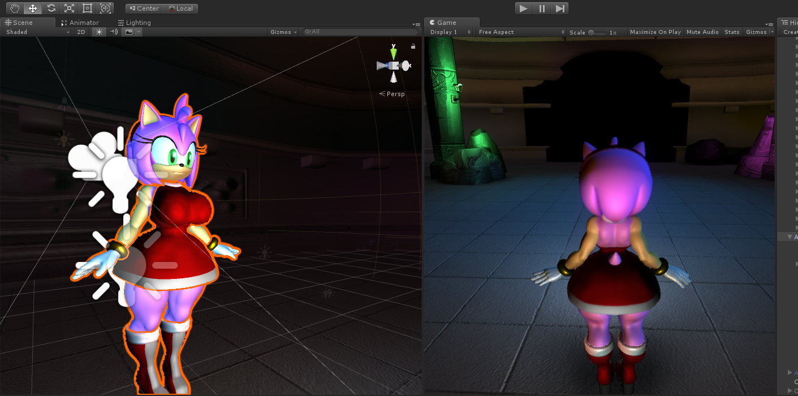The height and width of the screenshot is (396, 798).
Task: Open the Shaded draw mode dropdown
Action: (x=37, y=32)
